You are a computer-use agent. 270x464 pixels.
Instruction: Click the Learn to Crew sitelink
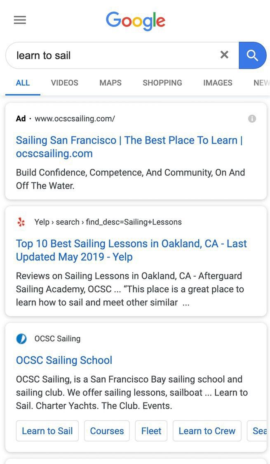point(207,431)
